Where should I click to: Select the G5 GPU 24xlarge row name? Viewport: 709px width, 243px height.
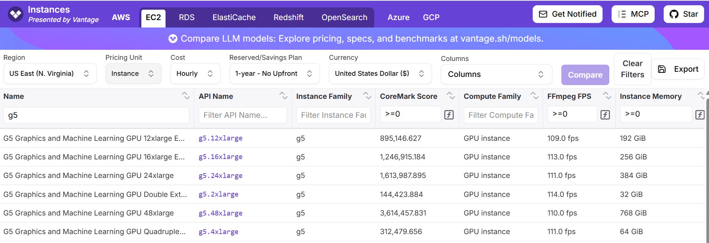pyautogui.click(x=89, y=175)
